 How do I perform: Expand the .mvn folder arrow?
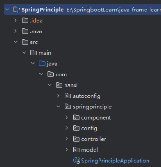15,31
